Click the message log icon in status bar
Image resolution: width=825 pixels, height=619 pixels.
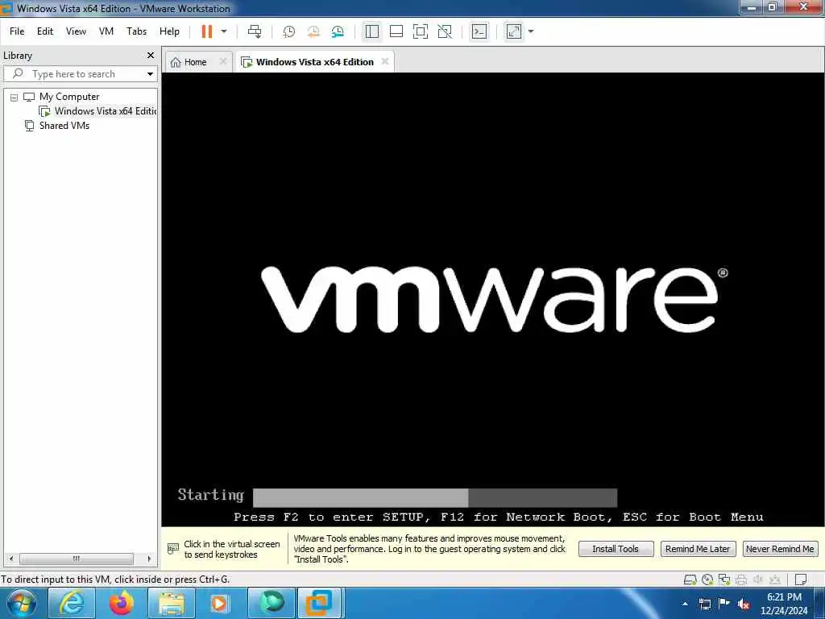(801, 580)
